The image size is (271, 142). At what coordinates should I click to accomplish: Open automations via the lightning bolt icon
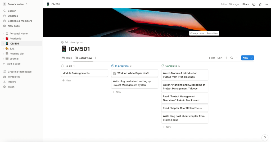pyautogui.click(x=226, y=58)
